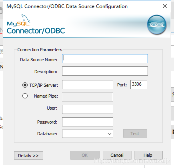Close the Data Source Configuration dialog

click(x=165, y=6)
